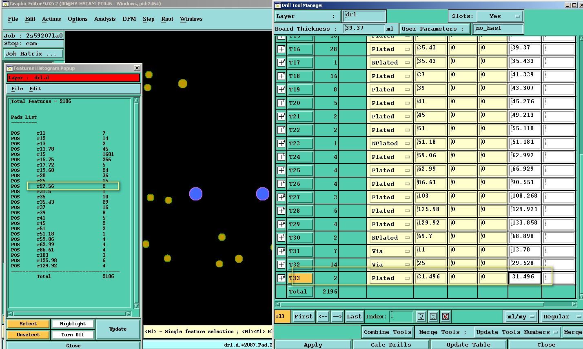The height and width of the screenshot is (349, 583).
Task: Select the r27.56 row in Pads List
Action: coord(65,186)
